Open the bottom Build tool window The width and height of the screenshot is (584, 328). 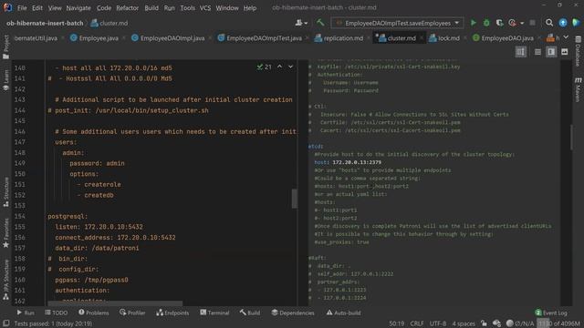(250, 313)
